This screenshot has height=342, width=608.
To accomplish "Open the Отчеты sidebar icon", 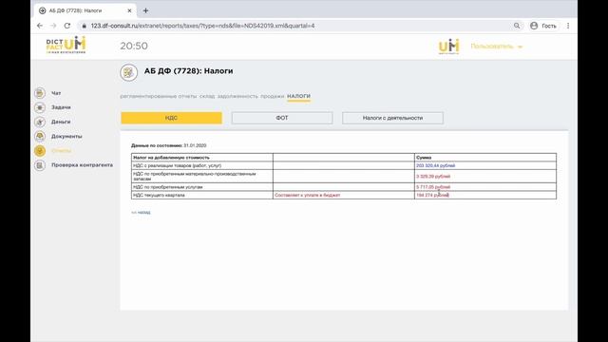I will click(40, 150).
